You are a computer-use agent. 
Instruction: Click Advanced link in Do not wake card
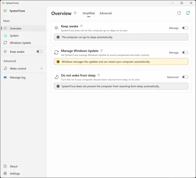coord(173,77)
